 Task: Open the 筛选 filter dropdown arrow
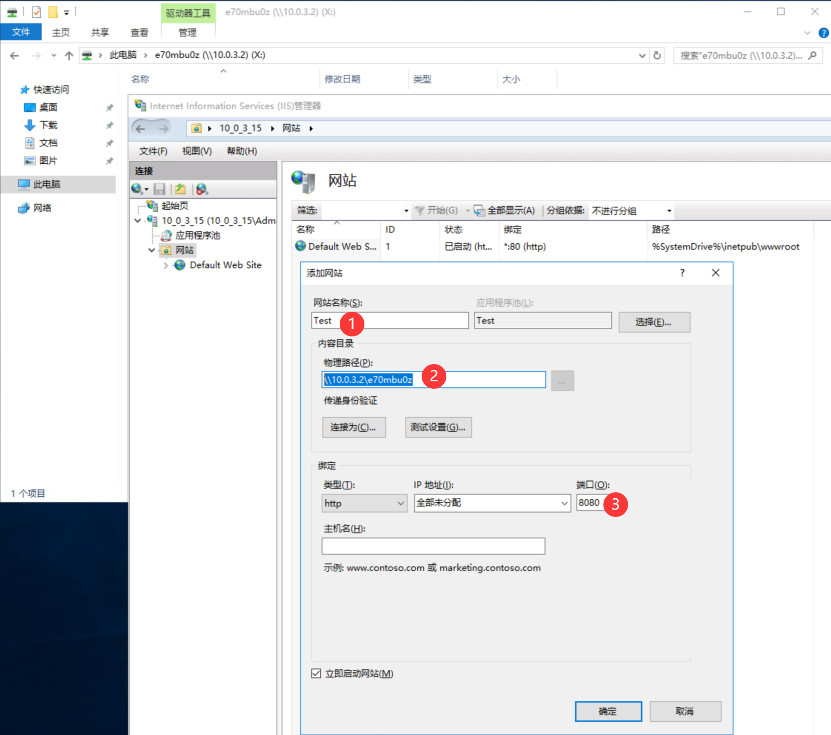406,211
